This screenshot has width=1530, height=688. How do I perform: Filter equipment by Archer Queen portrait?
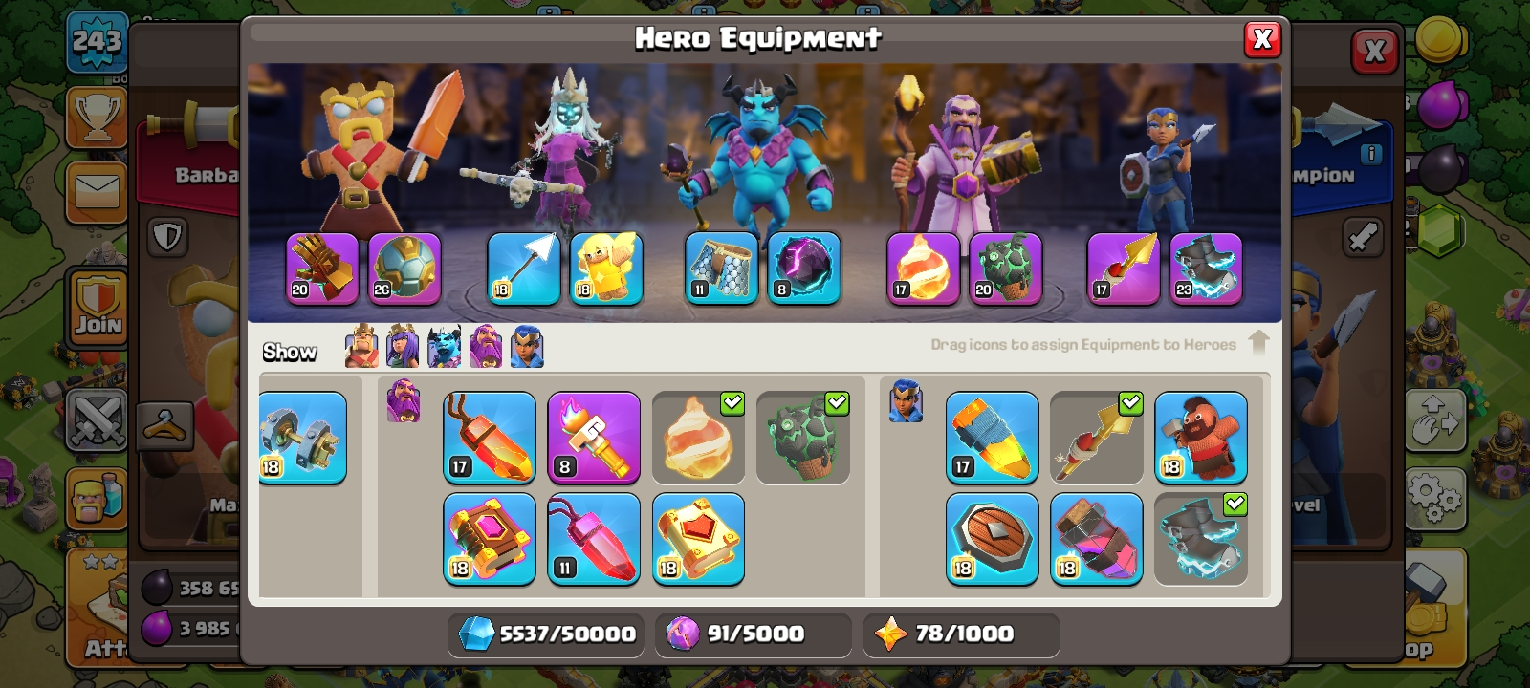click(403, 347)
